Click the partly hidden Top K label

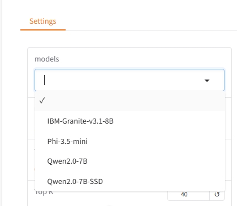(x=44, y=193)
